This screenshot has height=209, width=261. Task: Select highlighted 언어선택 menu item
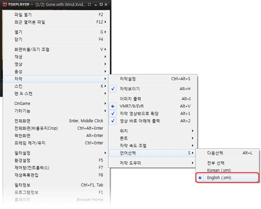pyautogui.click(x=152, y=153)
